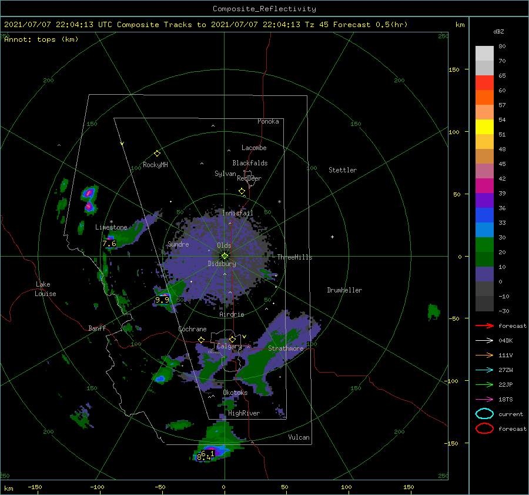
Task: Click the Innisfail town label
Action: click(237, 213)
